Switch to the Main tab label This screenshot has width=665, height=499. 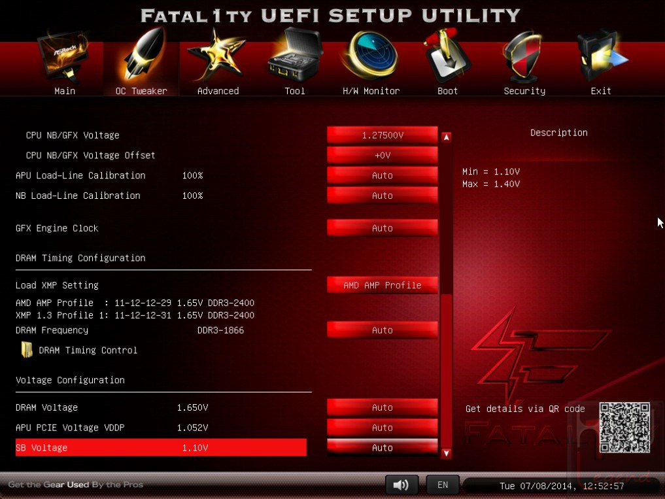point(65,91)
